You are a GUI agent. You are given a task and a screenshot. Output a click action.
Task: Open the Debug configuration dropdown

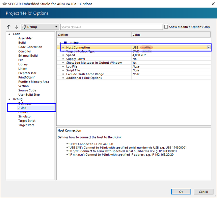tap(57, 27)
